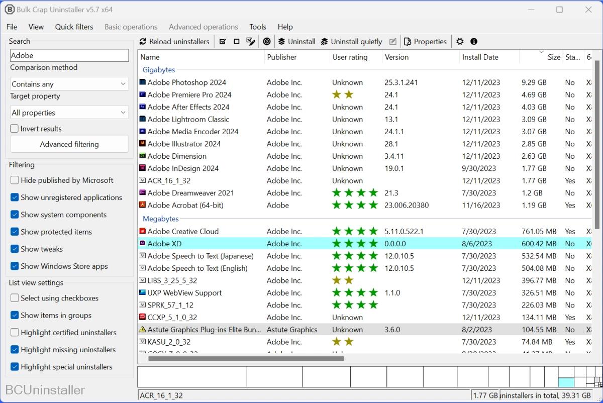
Task: Click Reload uninstallers button
Action: tap(174, 42)
